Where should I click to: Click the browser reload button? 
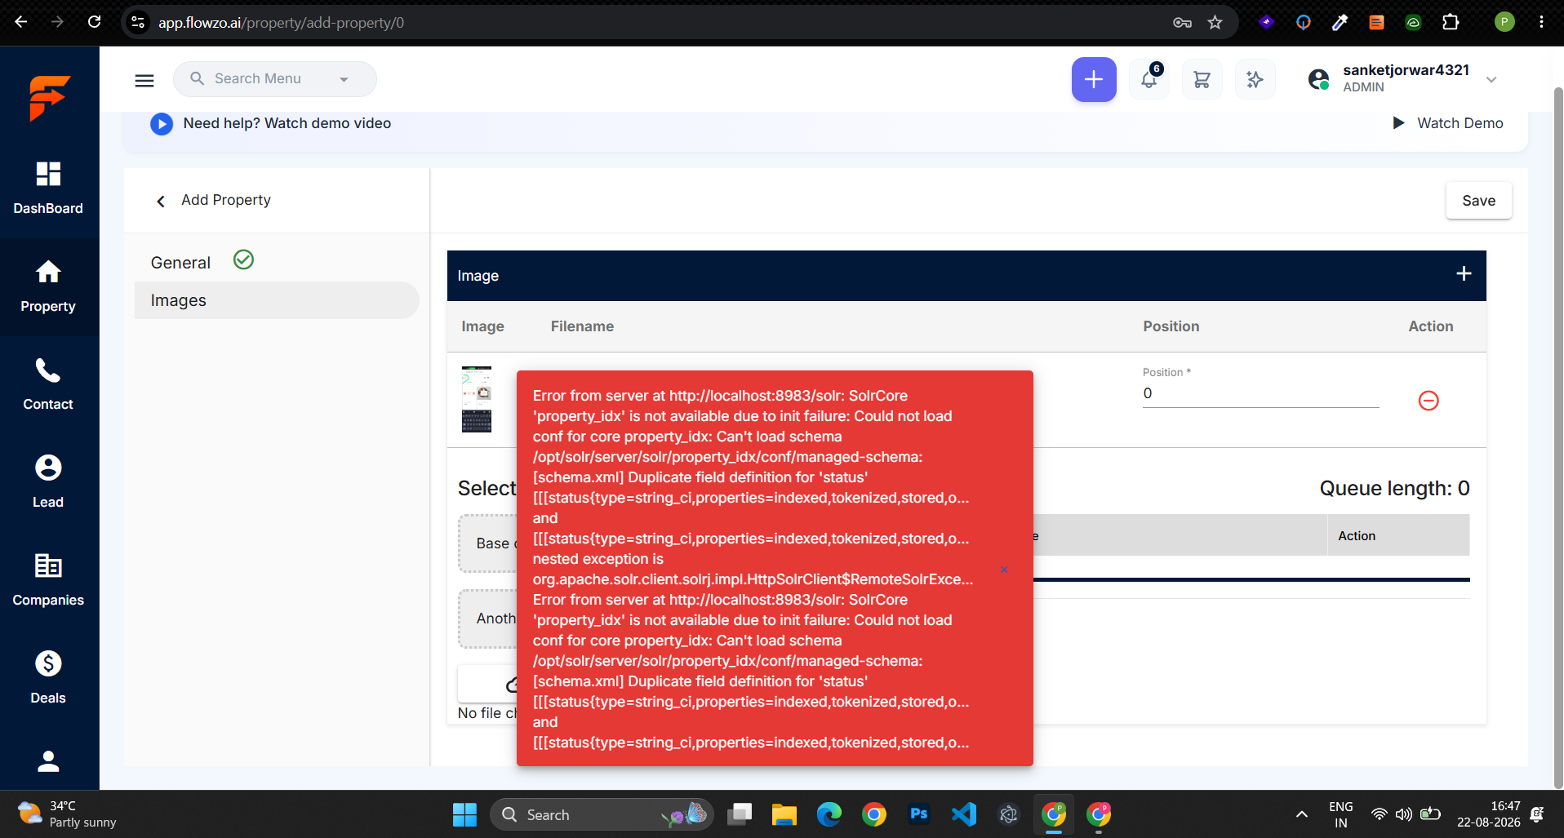95,22
